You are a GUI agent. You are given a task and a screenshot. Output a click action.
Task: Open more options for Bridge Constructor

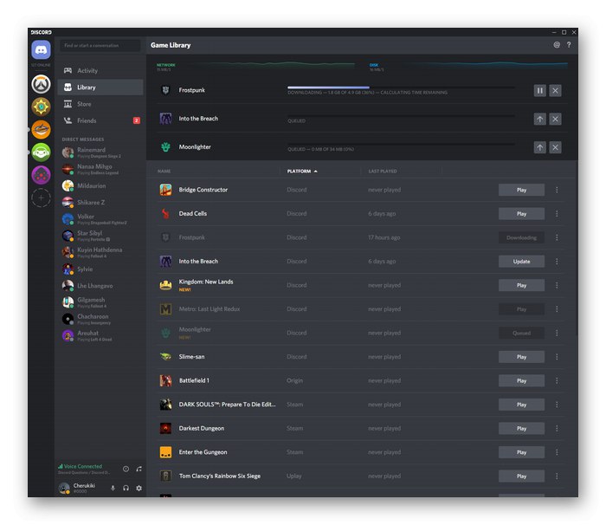click(557, 190)
